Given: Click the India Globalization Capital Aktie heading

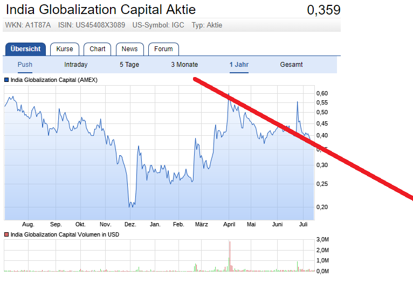Looking at the screenshot, I should 100,10.
